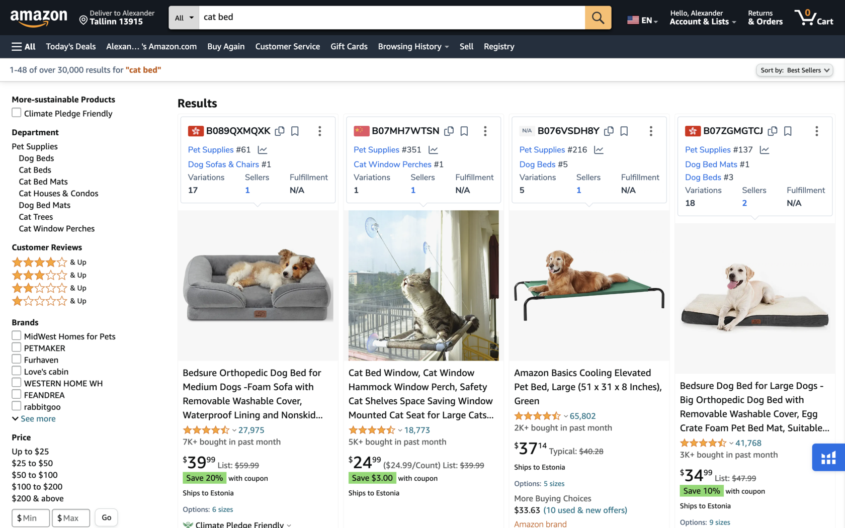The height and width of the screenshot is (528, 845).
Task: Open EN language selector
Action: (642, 20)
